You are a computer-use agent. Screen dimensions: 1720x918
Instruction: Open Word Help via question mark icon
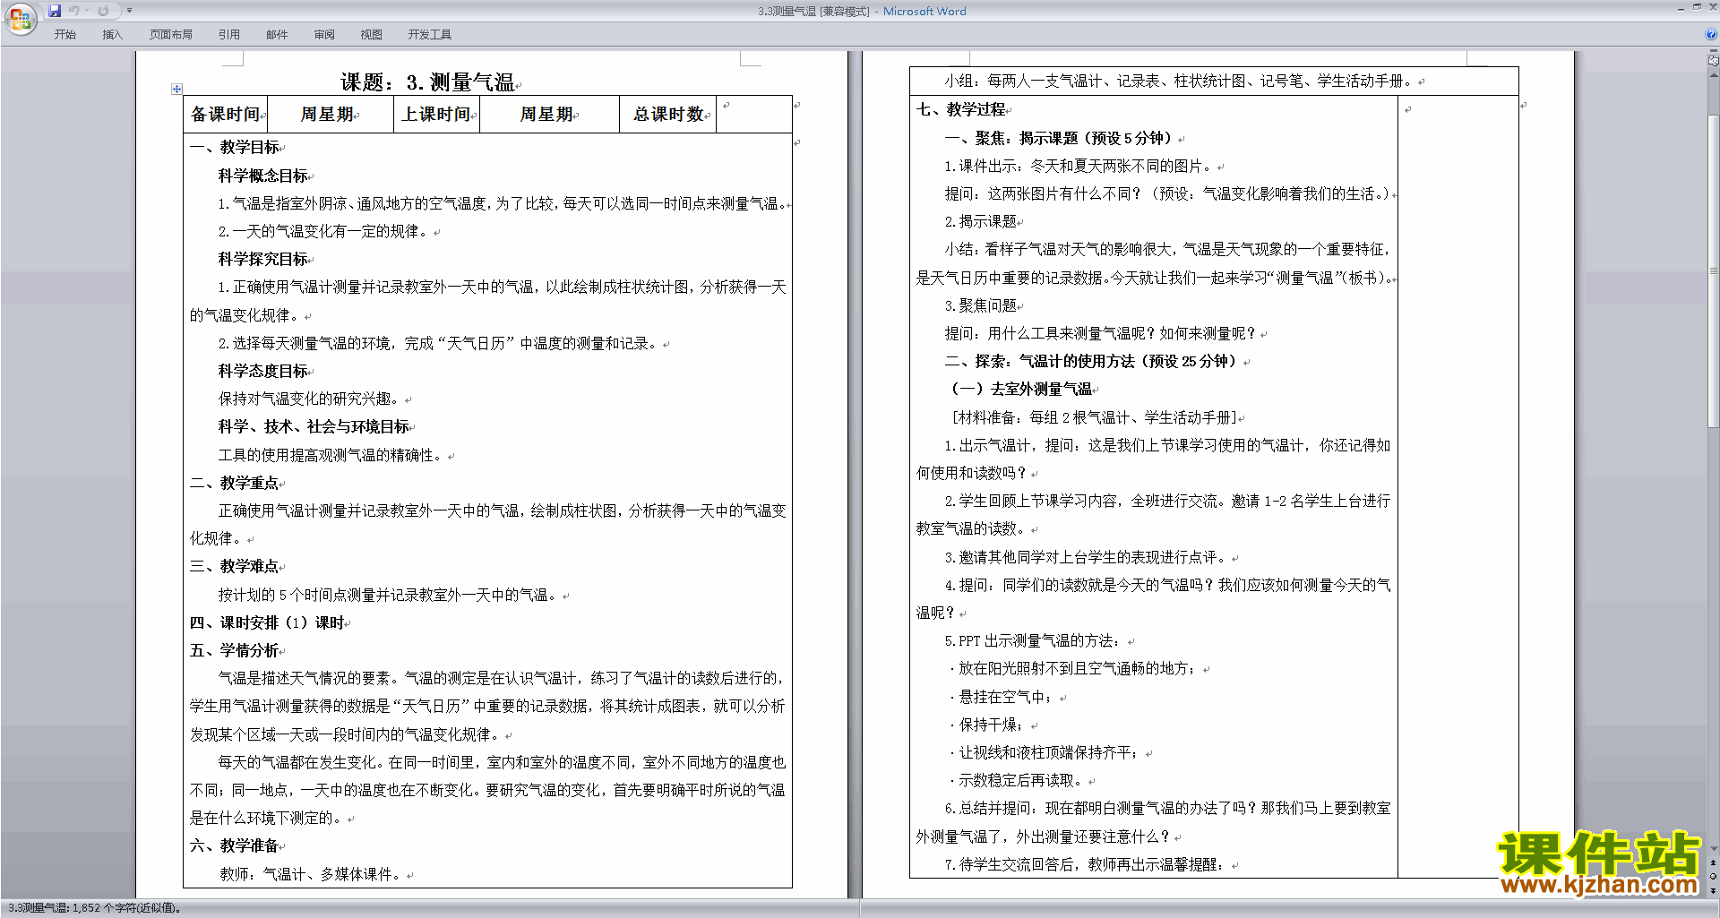(x=1711, y=34)
